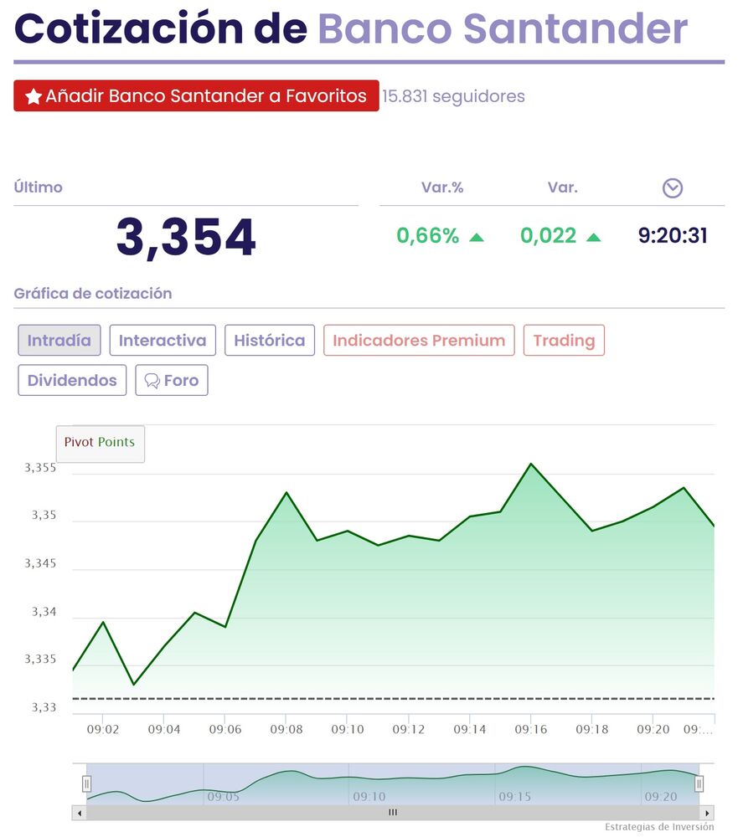This screenshot has height=837, width=738.
Task: Open the Estrategias de Inversión credit link
Action: [x=659, y=827]
